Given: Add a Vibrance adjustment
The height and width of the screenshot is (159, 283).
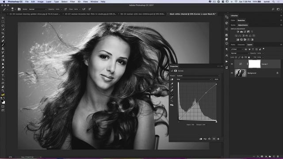Looking at the screenshot, I should pos(252,32).
